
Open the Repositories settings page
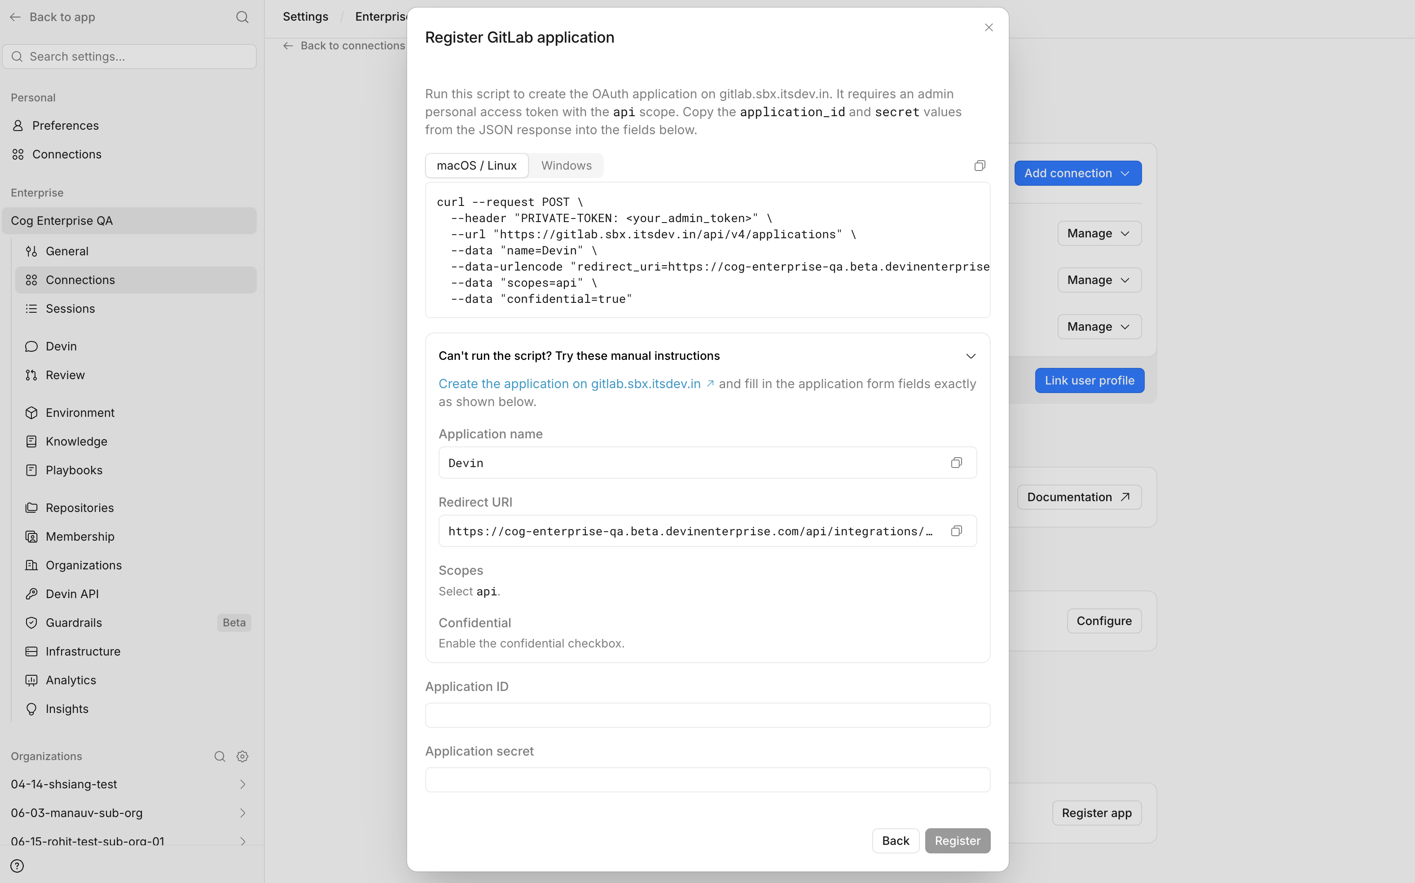(136, 507)
